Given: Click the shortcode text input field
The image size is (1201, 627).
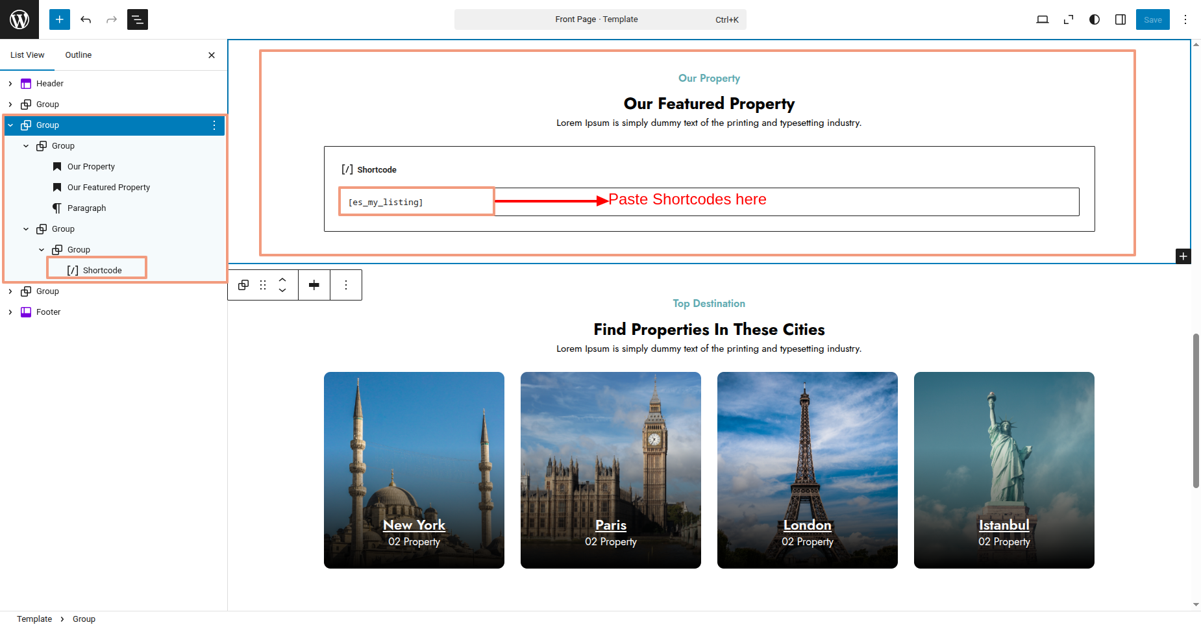Looking at the screenshot, I should click(709, 202).
